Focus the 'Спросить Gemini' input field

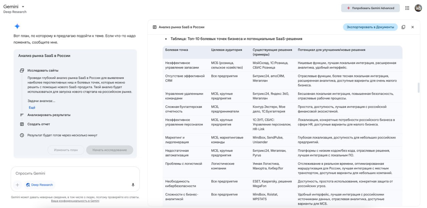tap(75, 174)
